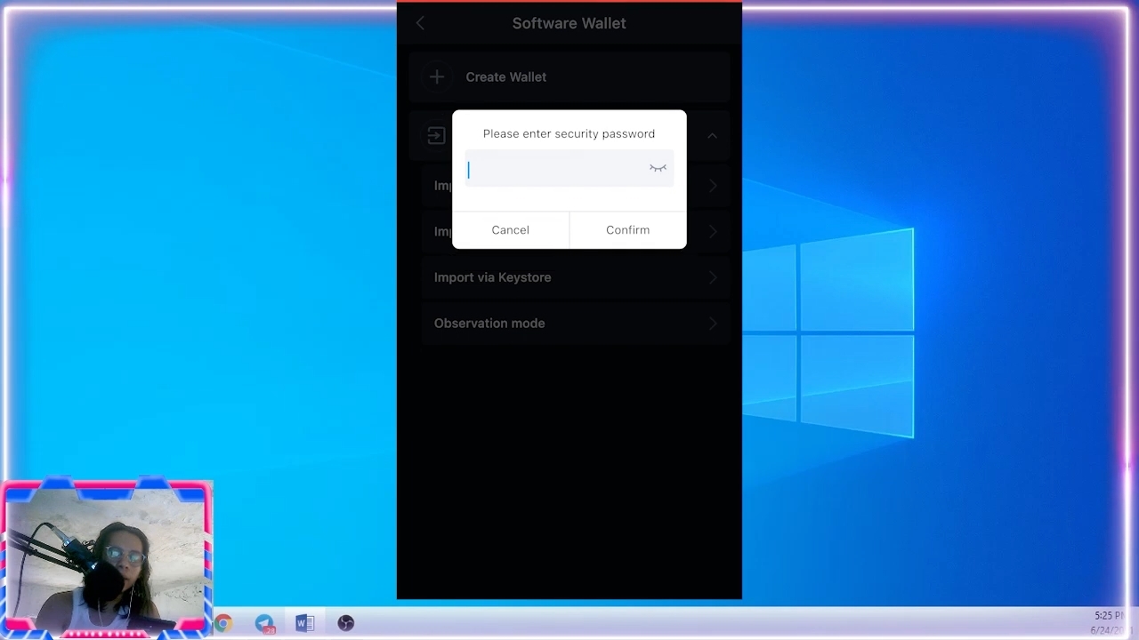Screen dimensions: 1139x640
Task: Click the import icon left of the dialog
Action: (x=436, y=136)
